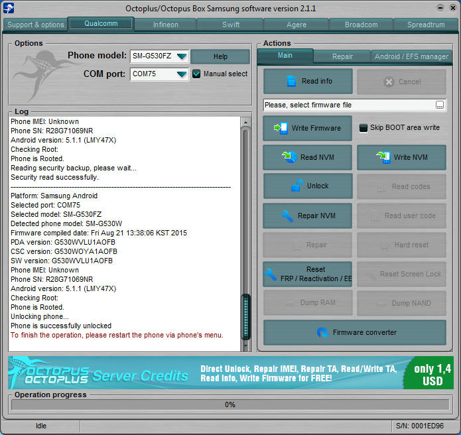Click the Write NVM button
461x435 pixels.
click(x=401, y=157)
